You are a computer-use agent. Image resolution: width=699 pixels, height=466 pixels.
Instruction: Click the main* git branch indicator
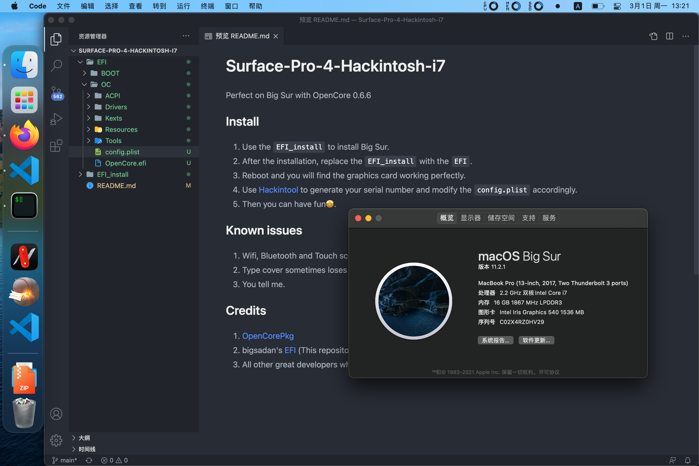[x=64, y=460]
